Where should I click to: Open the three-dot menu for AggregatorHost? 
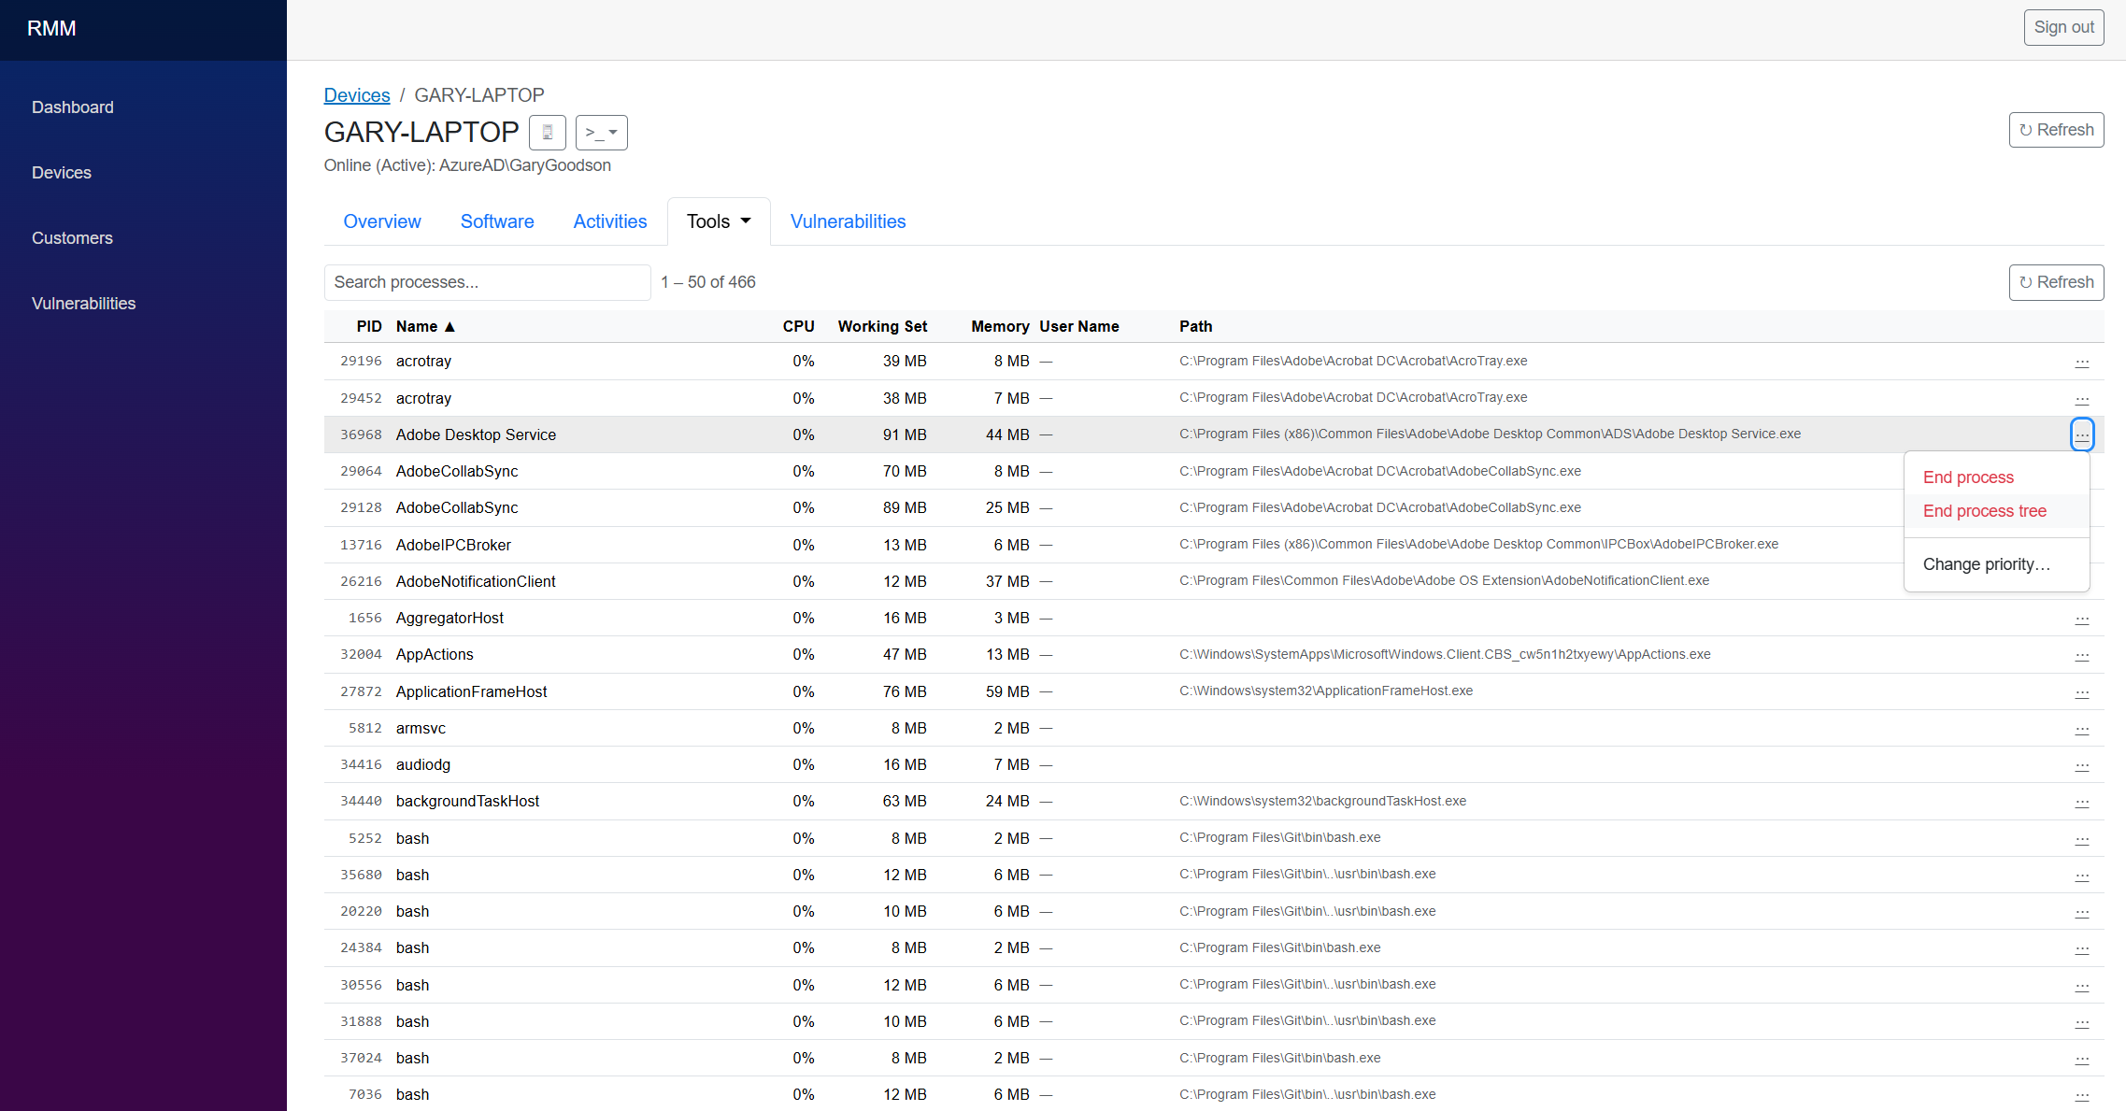pos(2082,619)
